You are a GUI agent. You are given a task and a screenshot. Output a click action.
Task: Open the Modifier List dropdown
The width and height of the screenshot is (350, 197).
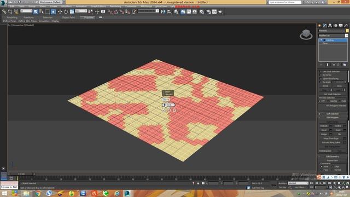pyautogui.click(x=333, y=36)
